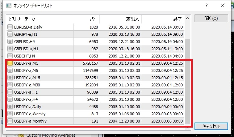Viewport: 234px width, 137px height.
Task: Click bar count 5720157
Action: pyautogui.click(x=91, y=63)
